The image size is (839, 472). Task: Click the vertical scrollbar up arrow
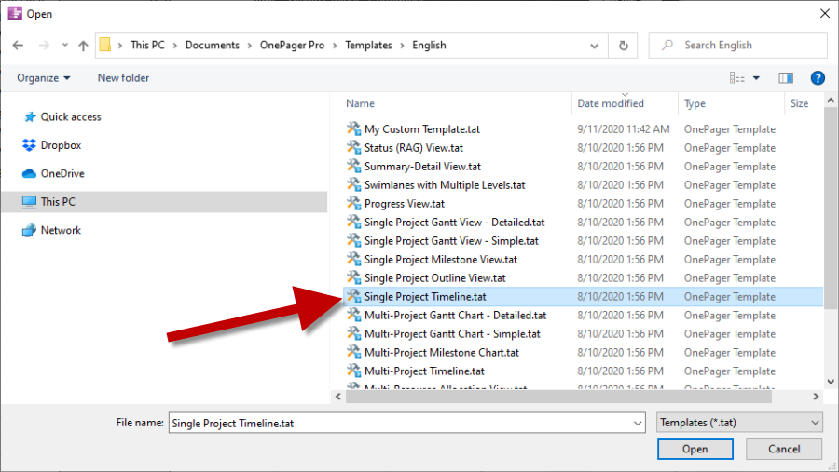click(831, 101)
